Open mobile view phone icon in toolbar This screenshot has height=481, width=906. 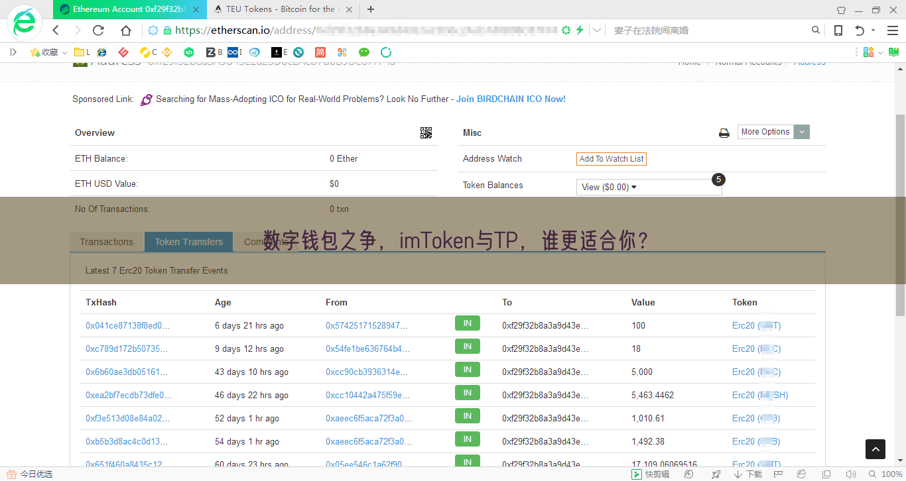[x=838, y=30]
